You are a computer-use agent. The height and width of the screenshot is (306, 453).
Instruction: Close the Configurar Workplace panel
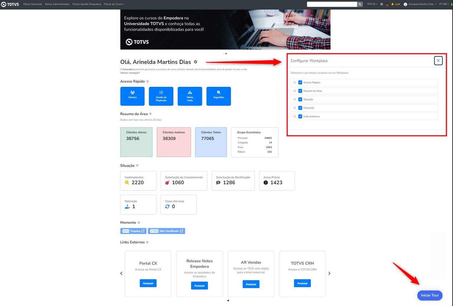click(x=438, y=61)
